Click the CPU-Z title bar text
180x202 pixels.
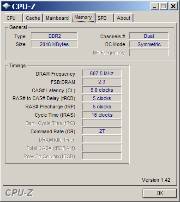coord(24,6)
